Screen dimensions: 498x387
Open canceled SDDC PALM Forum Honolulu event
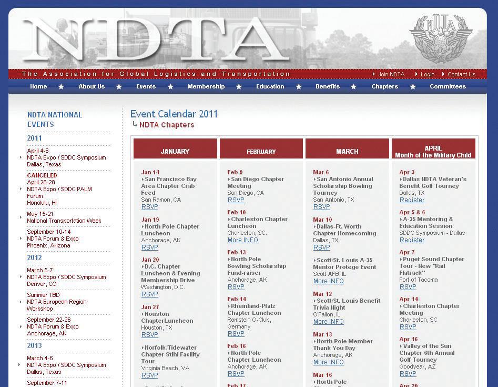pos(59,189)
